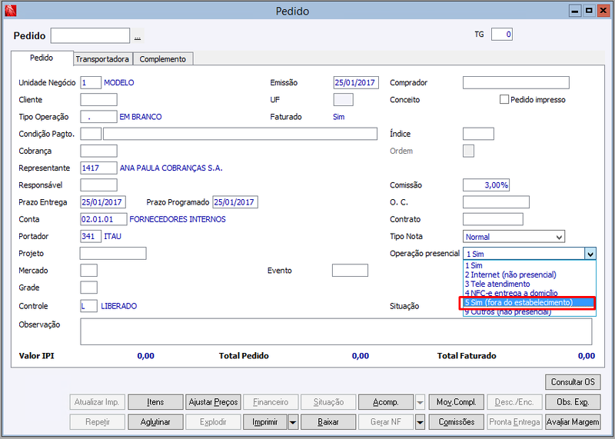Screen dimensions: 615x439
Task: Click the Responsável input field
Action: 98,185
